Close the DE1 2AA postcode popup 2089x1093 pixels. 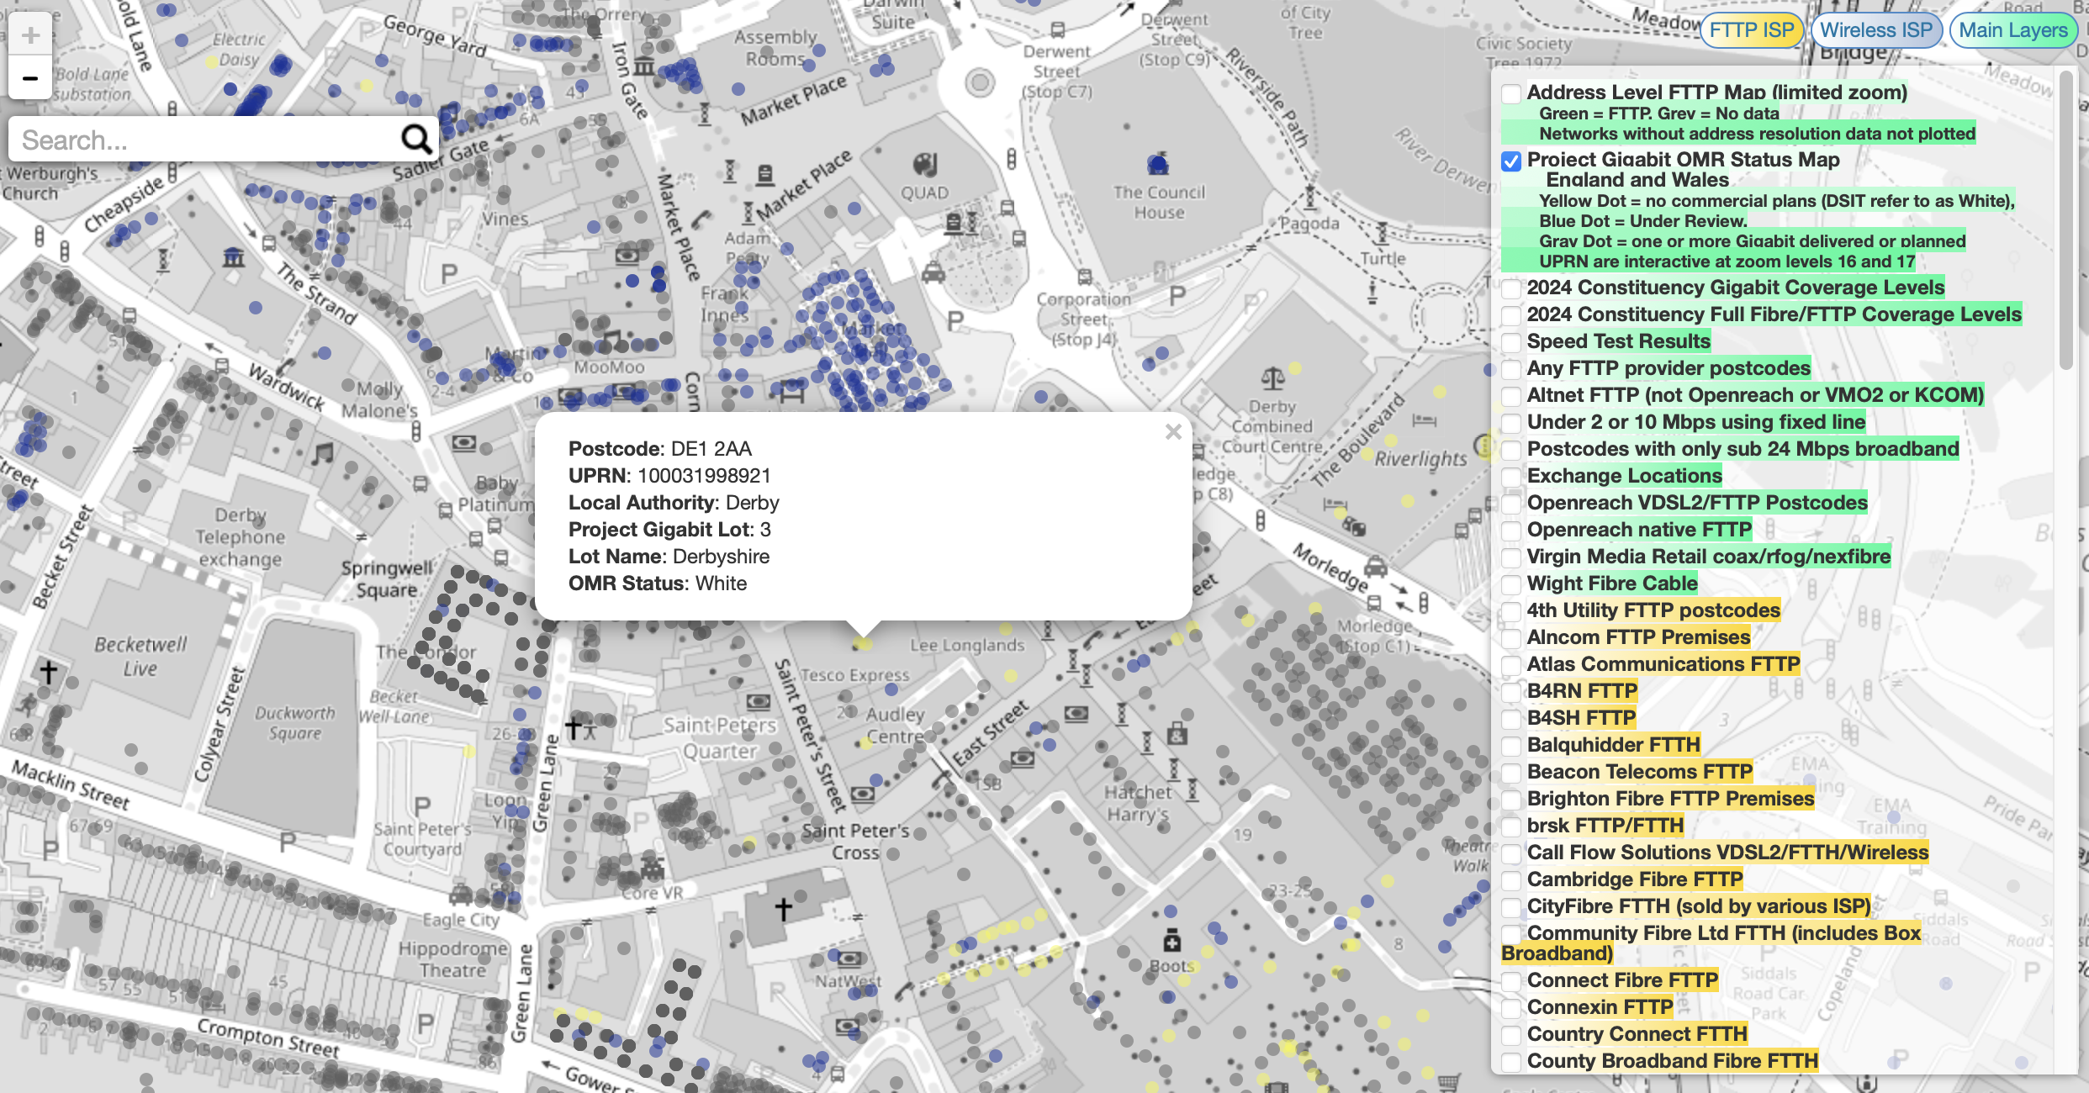click(1174, 432)
